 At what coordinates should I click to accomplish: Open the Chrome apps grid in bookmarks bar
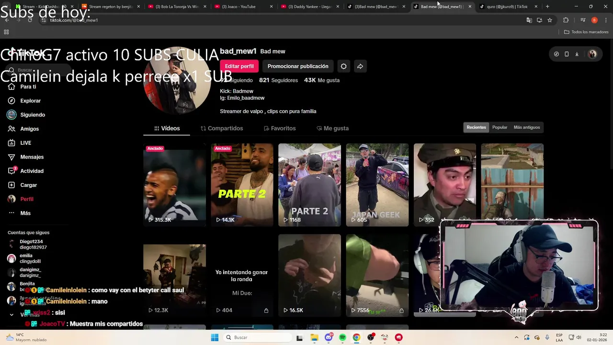point(6,32)
